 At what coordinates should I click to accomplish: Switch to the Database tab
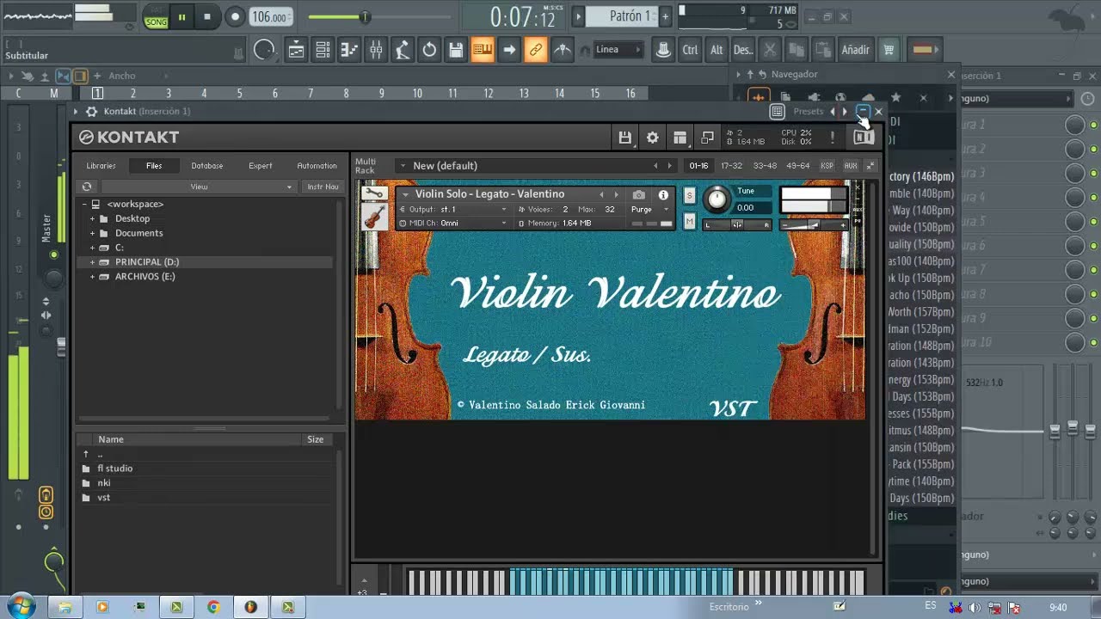tap(206, 166)
